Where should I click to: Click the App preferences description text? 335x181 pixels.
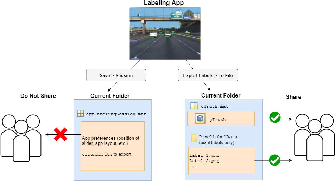tap(111, 140)
